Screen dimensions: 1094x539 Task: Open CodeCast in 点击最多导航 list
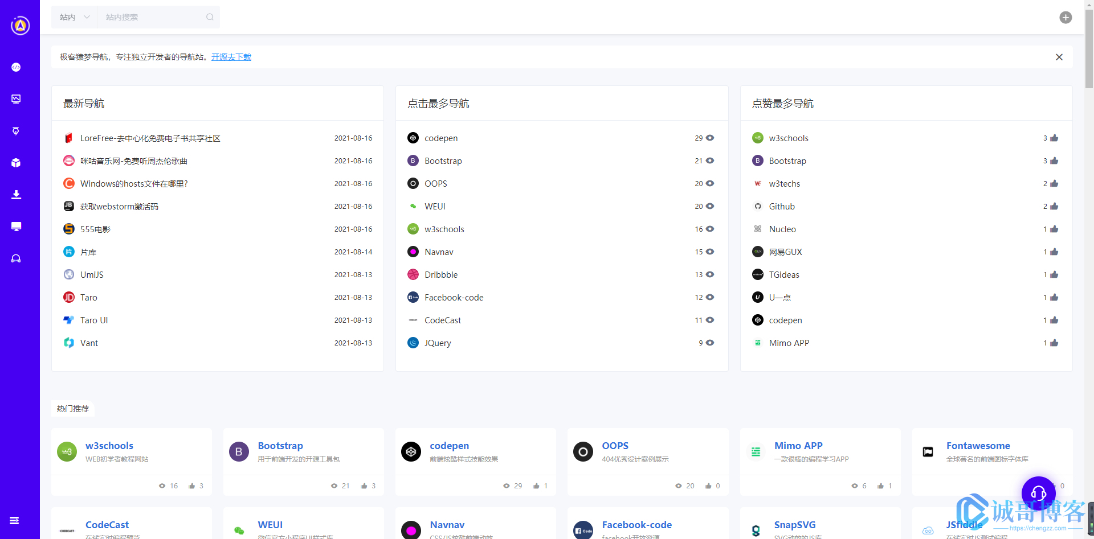443,320
